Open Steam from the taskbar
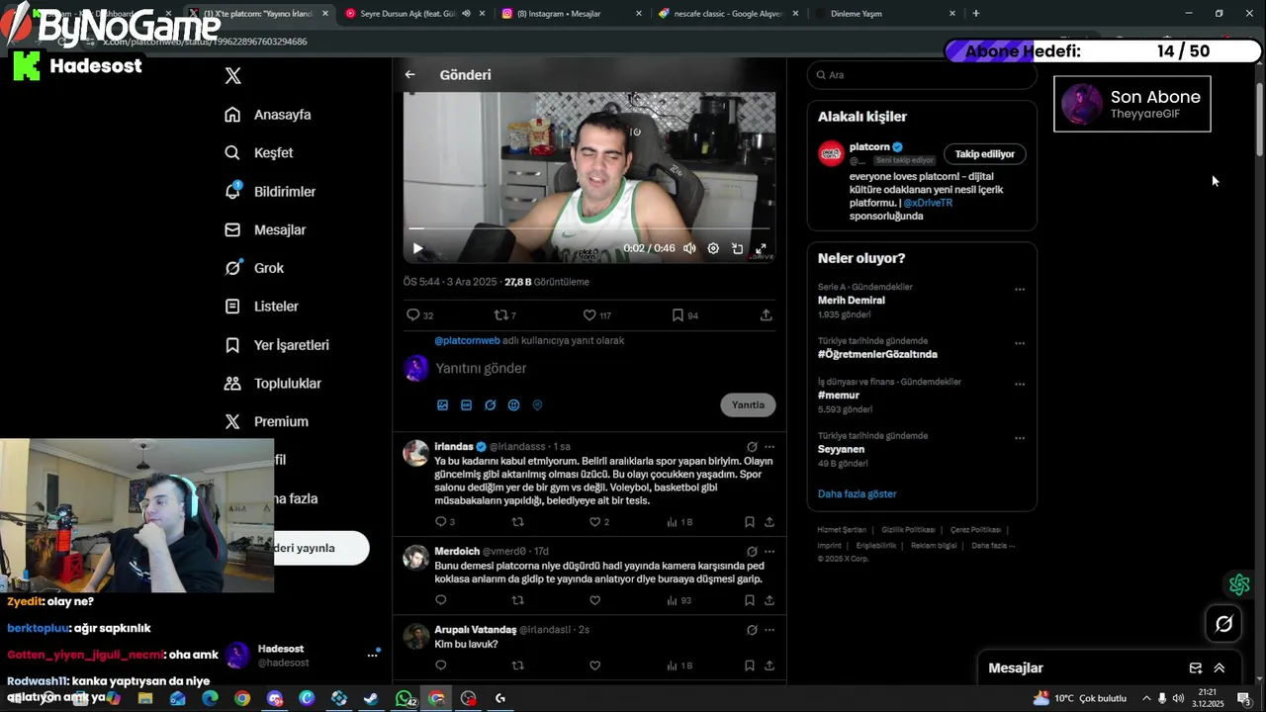1266x712 pixels. [371, 698]
